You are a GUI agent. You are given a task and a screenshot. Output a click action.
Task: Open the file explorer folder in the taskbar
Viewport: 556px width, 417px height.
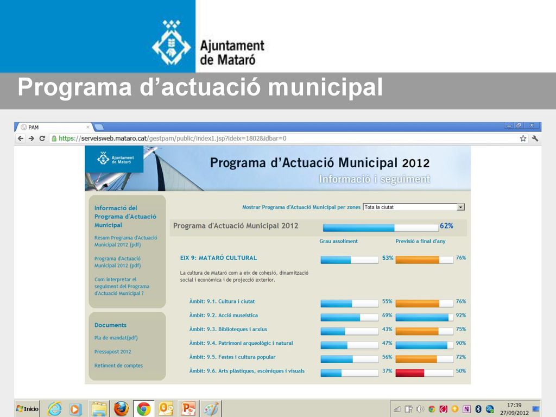[x=99, y=409]
